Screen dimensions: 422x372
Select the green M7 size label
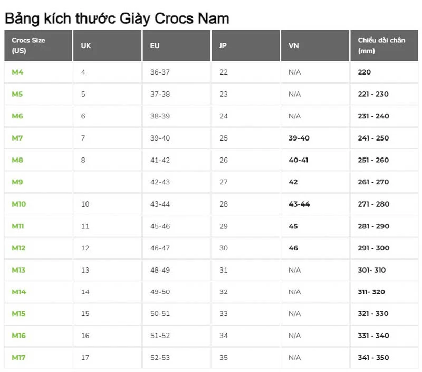(x=17, y=138)
